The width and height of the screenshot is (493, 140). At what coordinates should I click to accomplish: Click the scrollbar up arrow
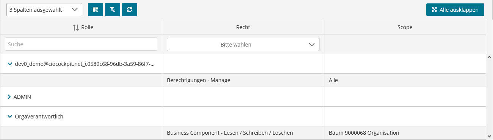(x=489, y=58)
